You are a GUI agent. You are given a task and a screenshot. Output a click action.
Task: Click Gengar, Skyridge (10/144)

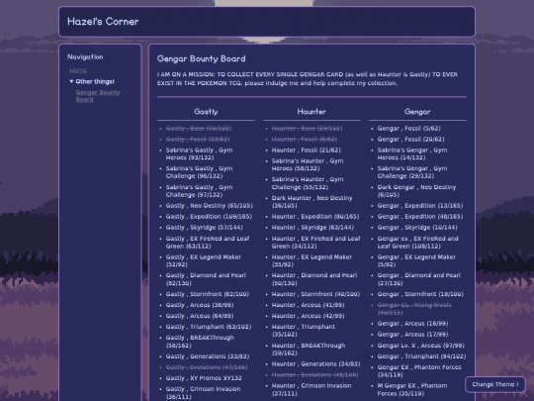click(x=417, y=228)
